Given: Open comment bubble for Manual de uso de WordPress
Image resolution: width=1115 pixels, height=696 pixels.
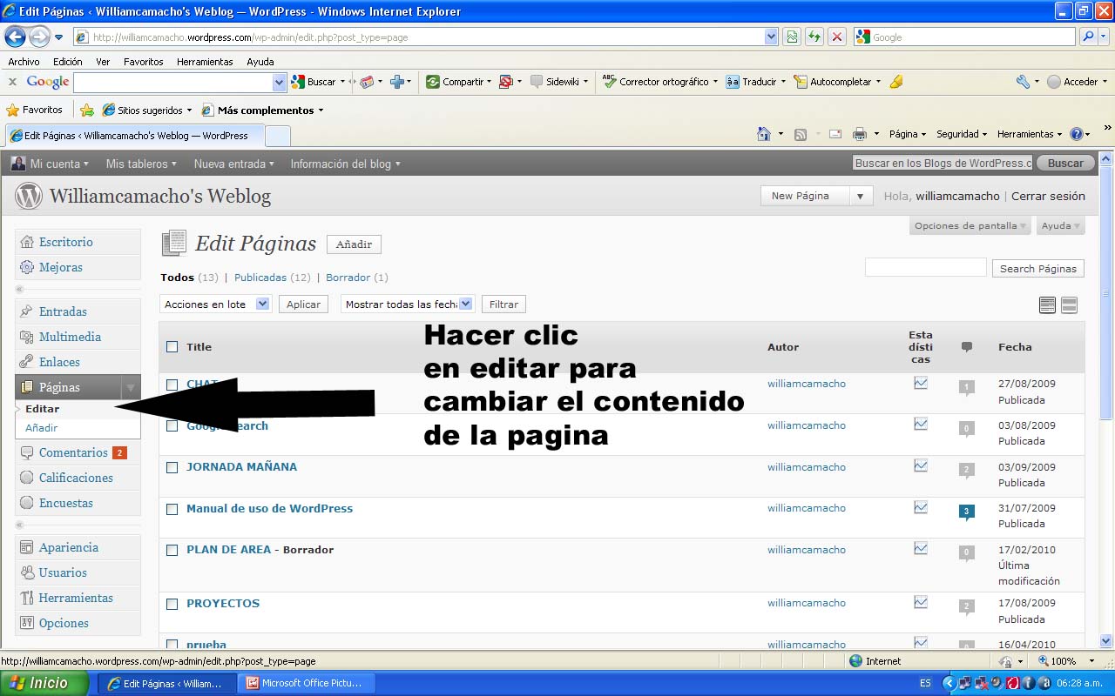Looking at the screenshot, I should tap(966, 512).
